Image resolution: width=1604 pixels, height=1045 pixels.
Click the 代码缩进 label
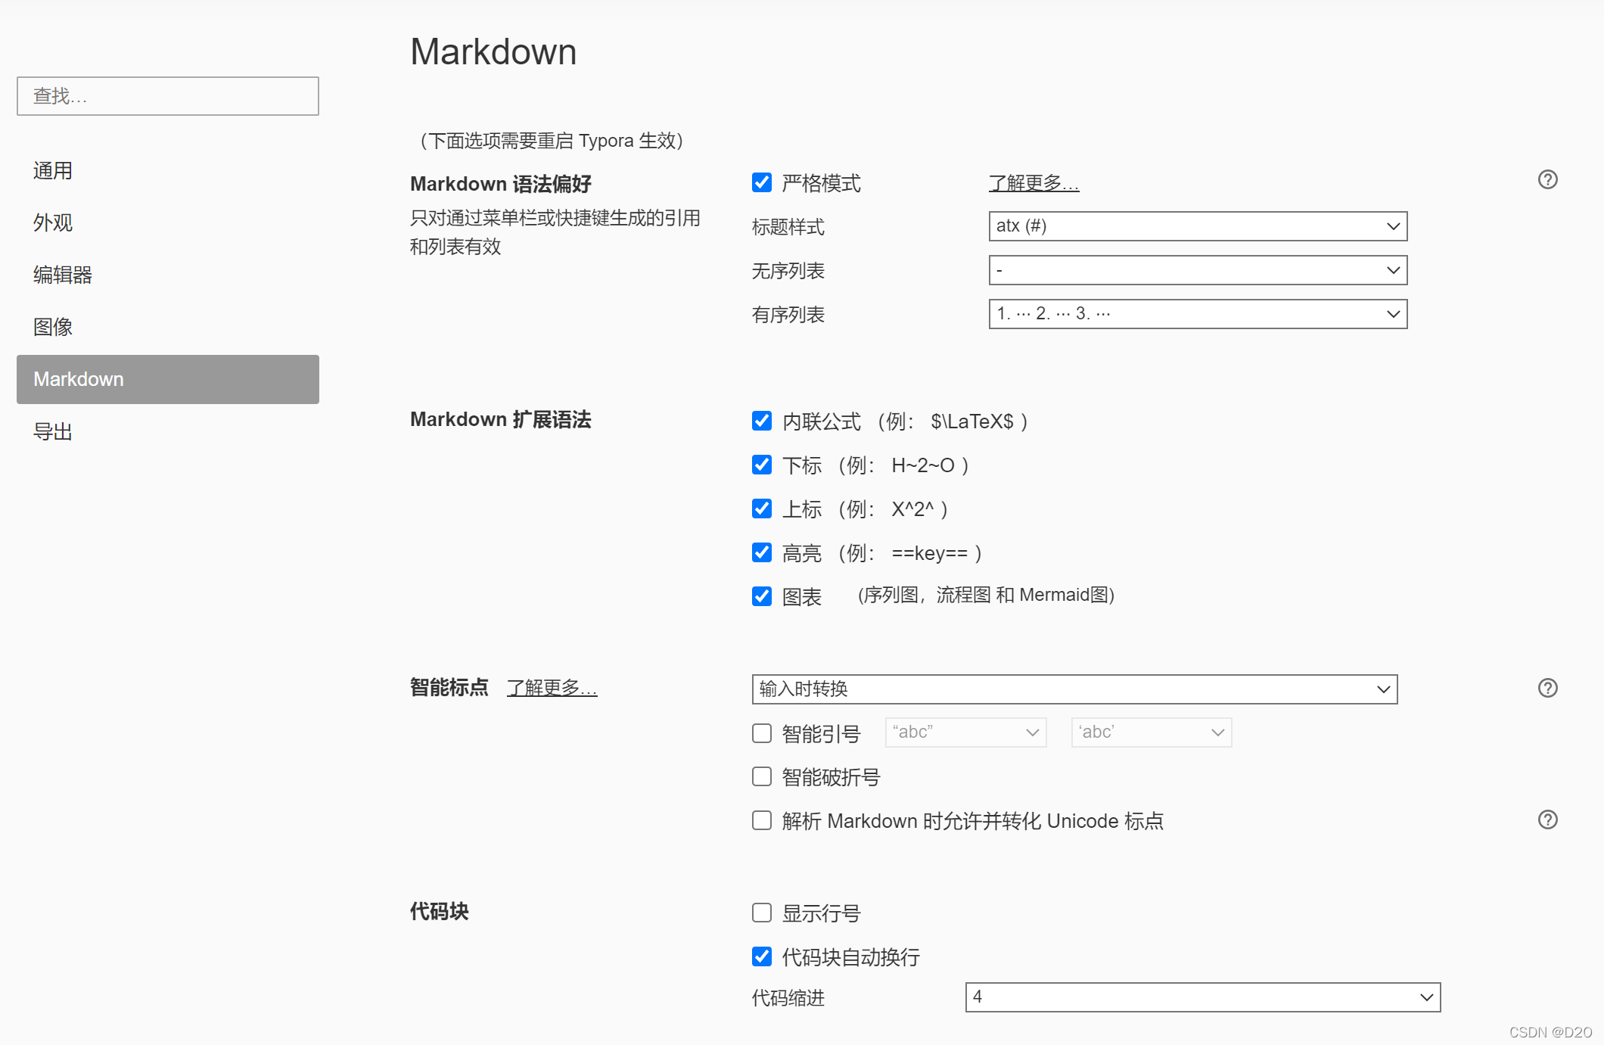pos(788,998)
